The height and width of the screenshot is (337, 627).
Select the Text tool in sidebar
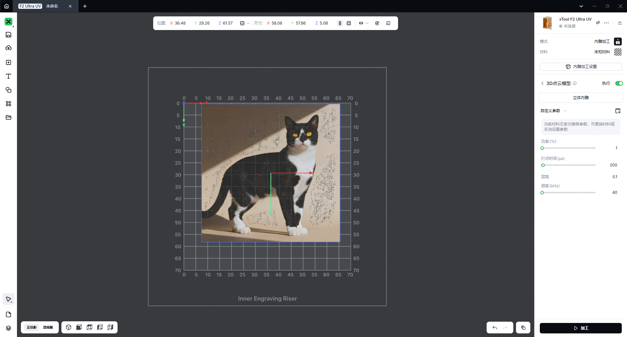8,76
